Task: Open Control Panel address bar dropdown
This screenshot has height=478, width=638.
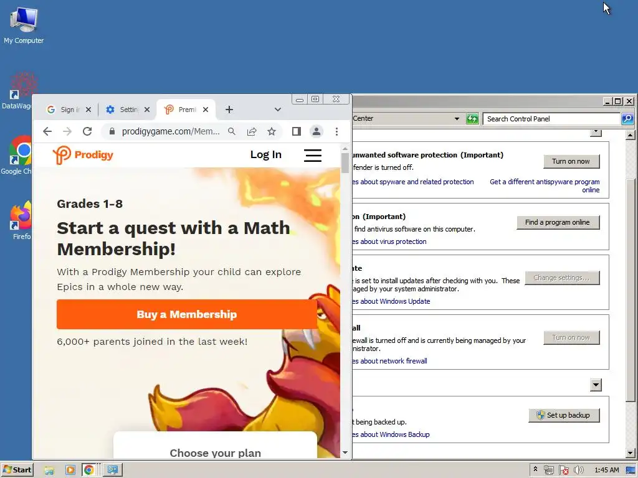Action: 457,119
